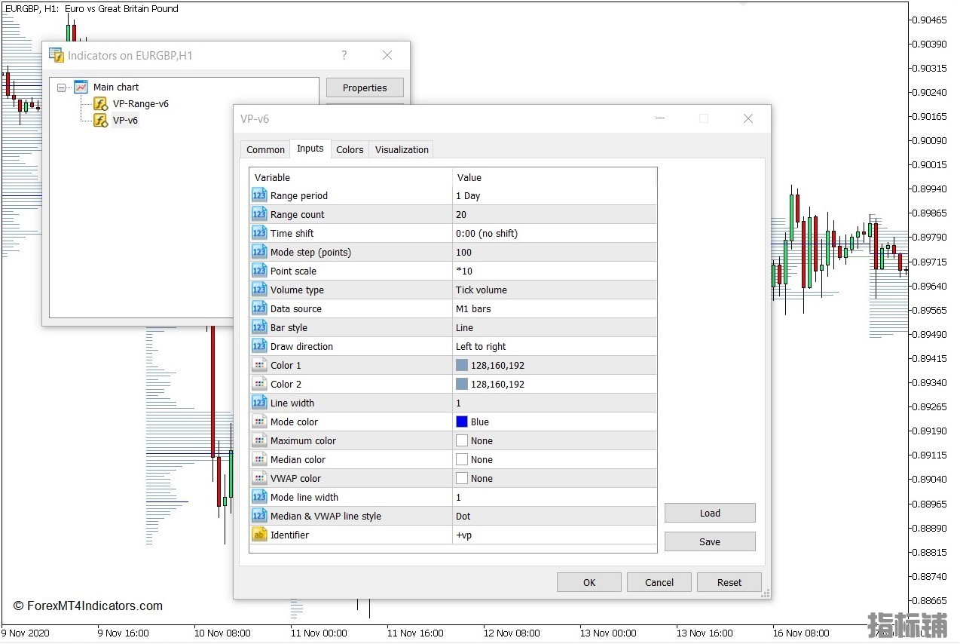Click the Mode color palette icon
The width and height of the screenshot is (960, 644).
pyautogui.click(x=259, y=422)
